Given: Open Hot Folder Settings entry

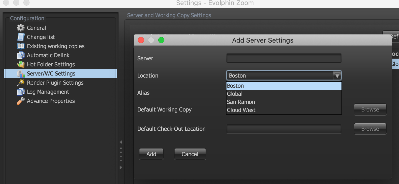Looking at the screenshot, I should [x=51, y=64].
